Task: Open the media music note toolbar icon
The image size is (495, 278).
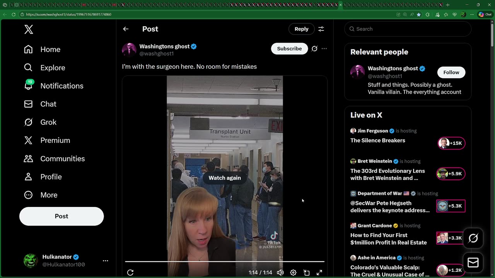Action: point(437,14)
